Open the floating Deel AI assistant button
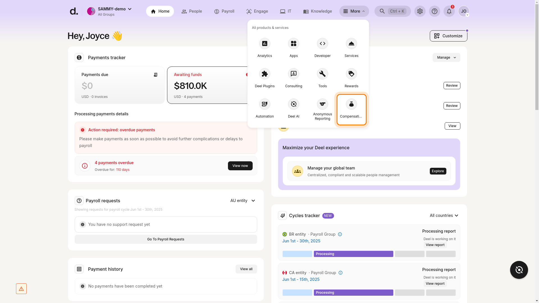Viewport: 539px width, 303px height. [519, 270]
